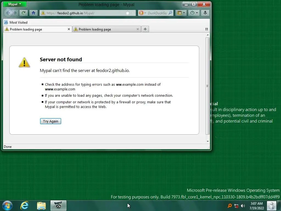Open the clock showing 3:07 AM

257,206
